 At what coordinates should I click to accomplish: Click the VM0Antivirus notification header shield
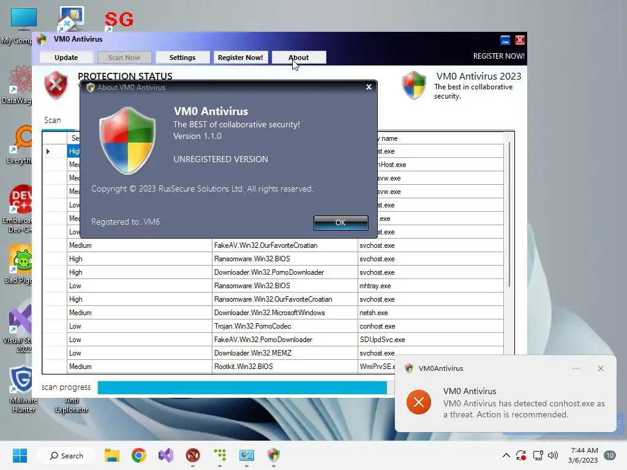coord(408,368)
